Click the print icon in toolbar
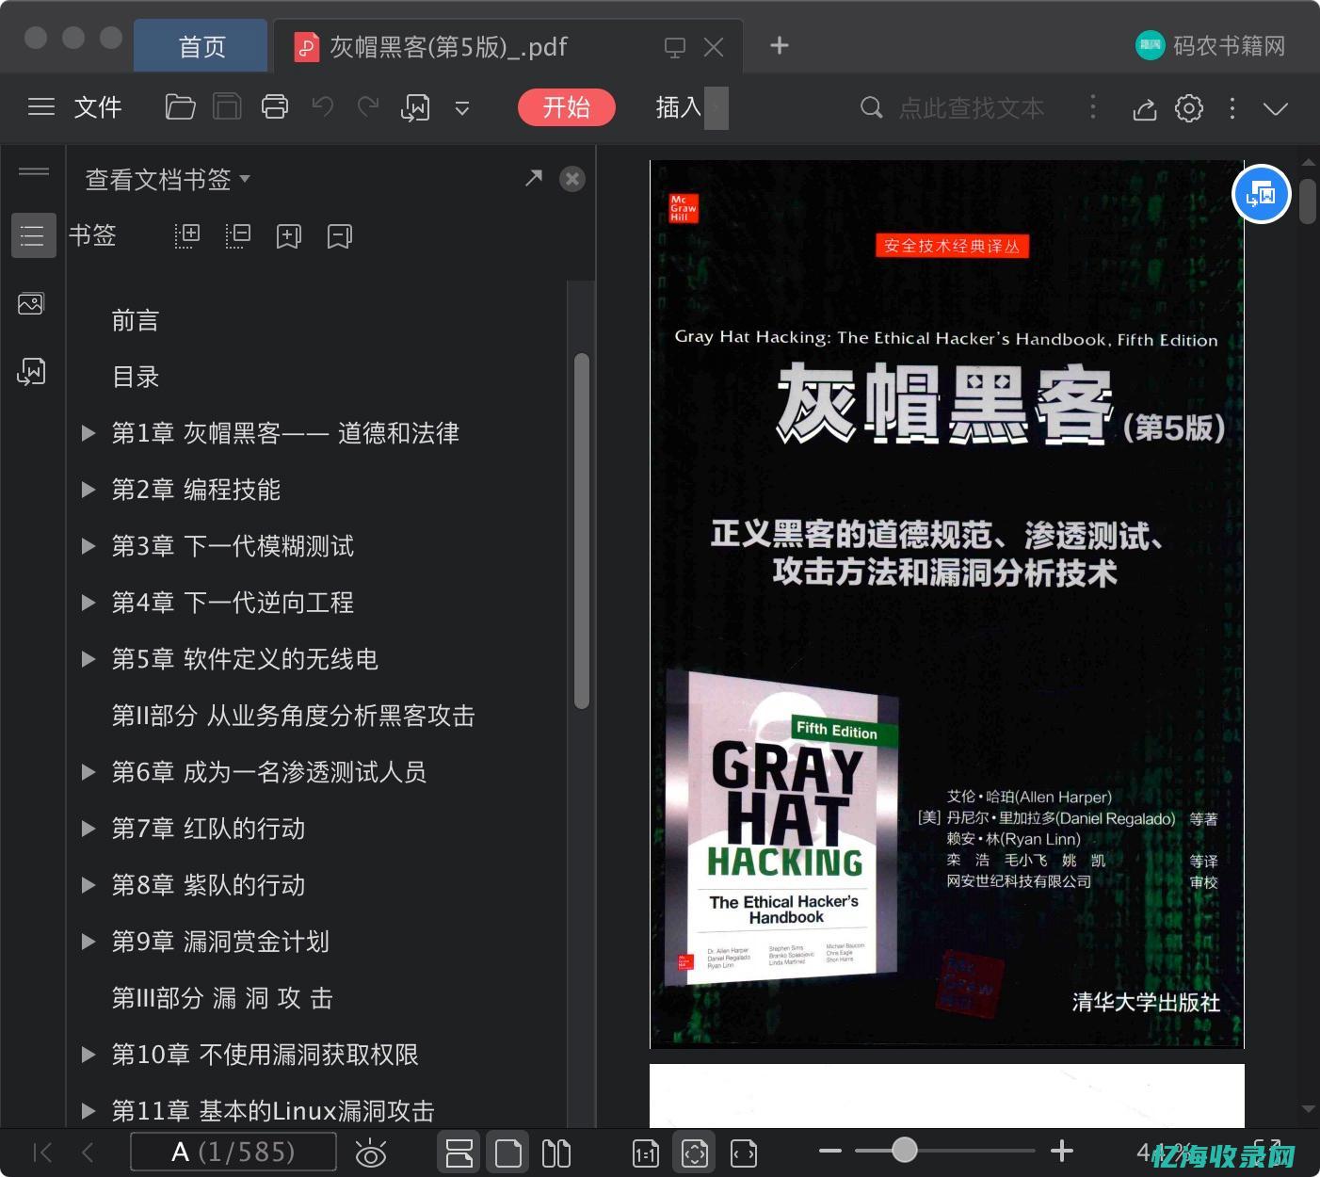Screen dimensions: 1320x1177 click(274, 107)
